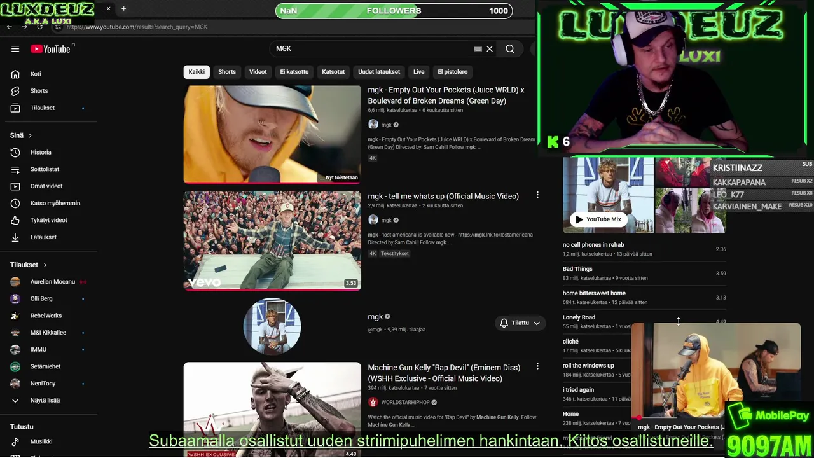Open M&I Kikkailee subscription
Screen dimensions: 814x458
(48, 333)
